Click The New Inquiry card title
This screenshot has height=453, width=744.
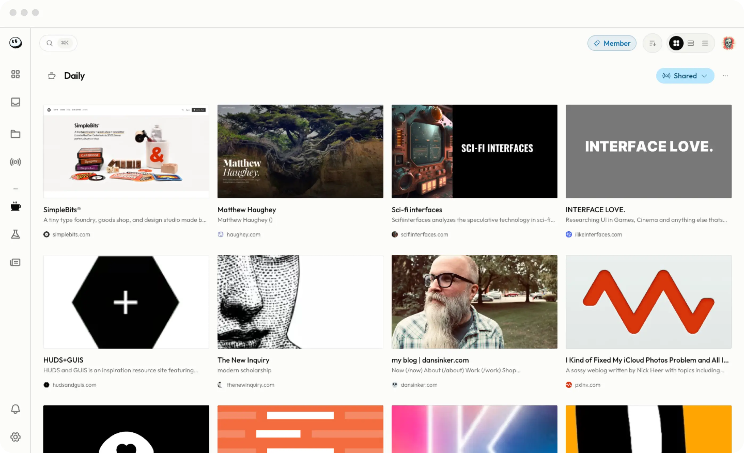point(243,360)
